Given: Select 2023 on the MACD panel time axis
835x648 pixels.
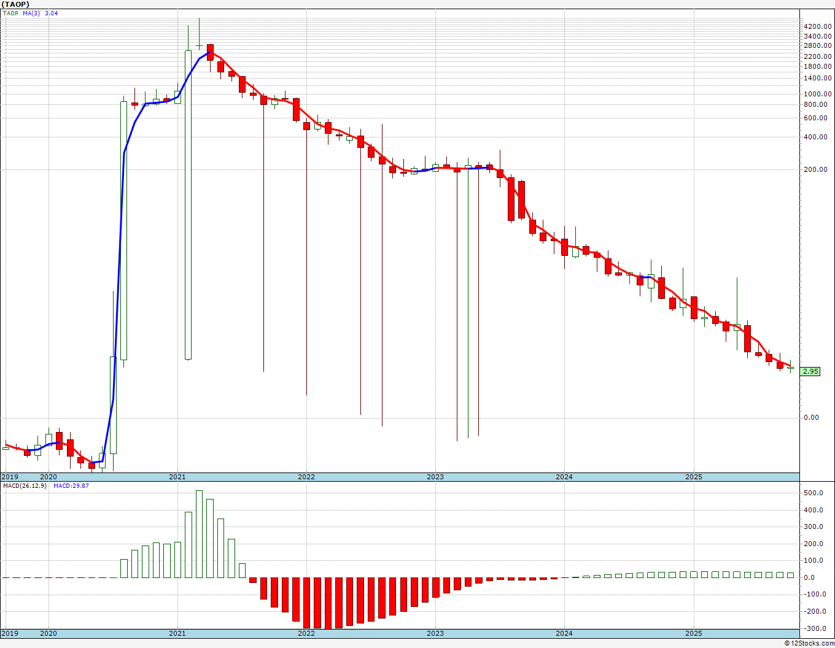Looking at the screenshot, I should pos(435,633).
